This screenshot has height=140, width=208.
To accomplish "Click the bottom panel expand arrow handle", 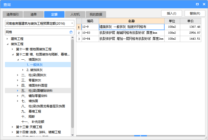I will (140, 136).
